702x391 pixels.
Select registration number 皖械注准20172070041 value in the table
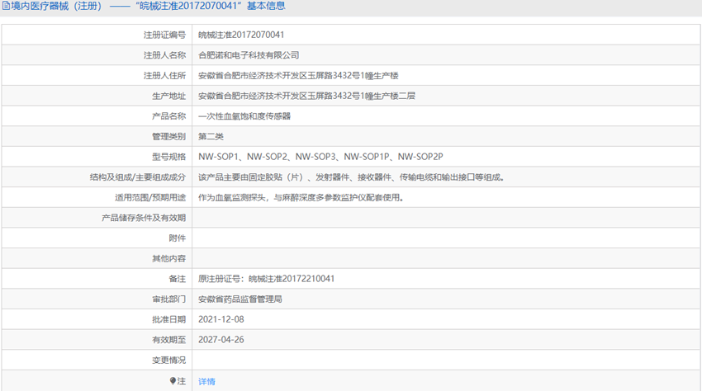pyautogui.click(x=241, y=35)
